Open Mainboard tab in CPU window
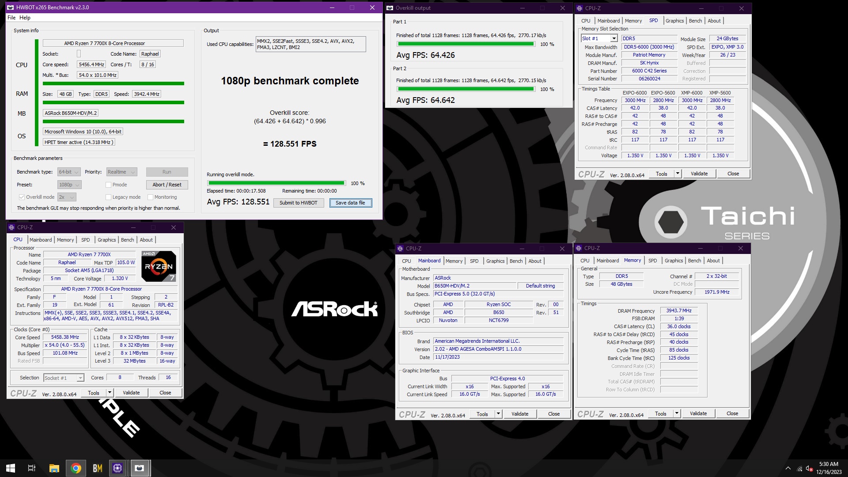Screen dimensions: 848x477 coord(41,240)
